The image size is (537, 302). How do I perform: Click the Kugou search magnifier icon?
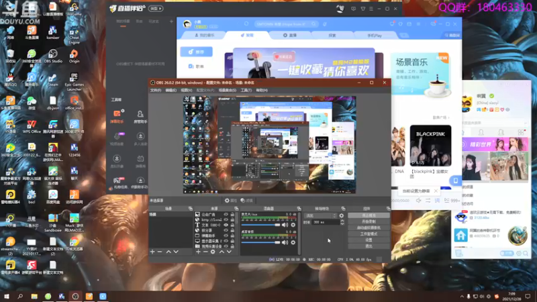[x=313, y=24]
